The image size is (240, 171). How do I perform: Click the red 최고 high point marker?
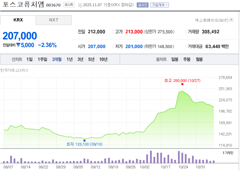182,84
